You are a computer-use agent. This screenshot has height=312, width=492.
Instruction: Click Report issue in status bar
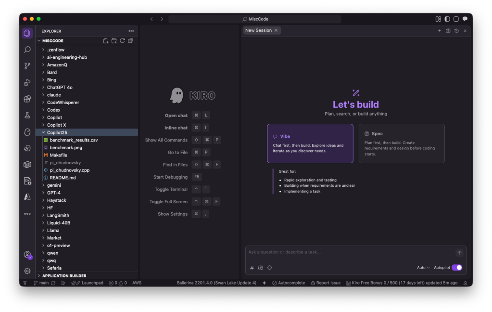click(326, 283)
